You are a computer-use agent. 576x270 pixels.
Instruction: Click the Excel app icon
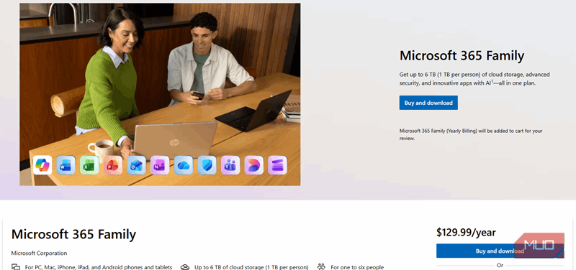[x=89, y=165]
